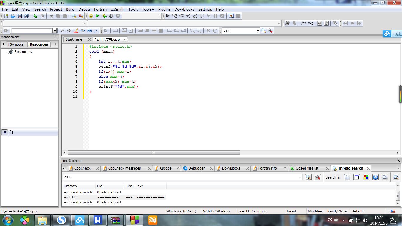Open Thread search options wrench icon
The width and height of the screenshot is (402, 226).
tap(318, 177)
